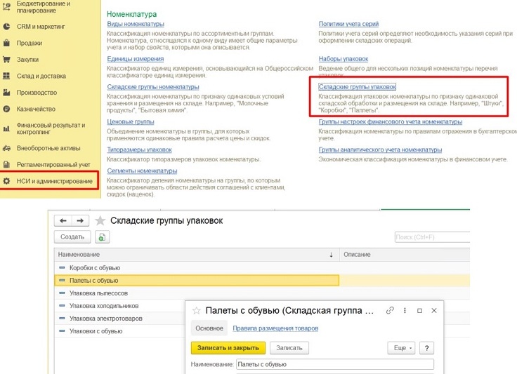
Task: Click the Поиск (Ctrl+F) search field
Action: 432,237
